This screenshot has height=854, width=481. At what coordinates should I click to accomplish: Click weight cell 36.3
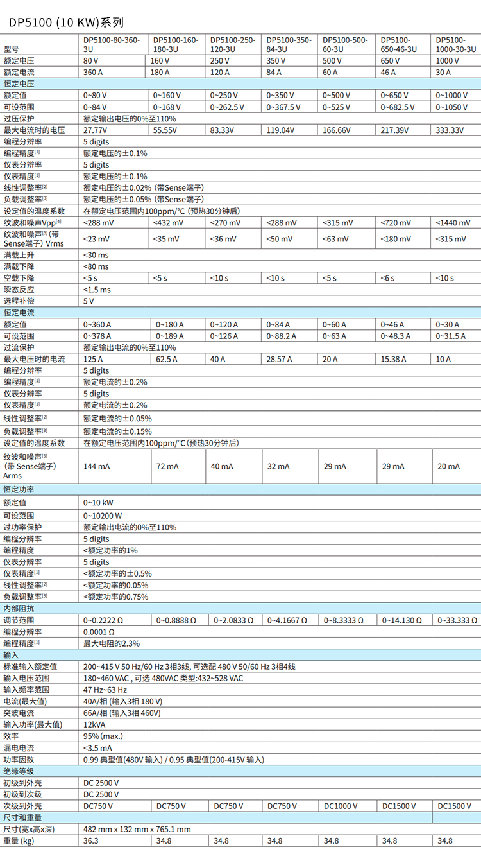click(x=91, y=841)
